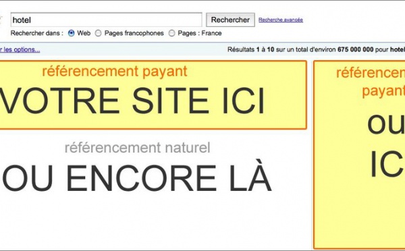405x251 pixels.
Task: Open the 'les options...' link
Action: coord(20,49)
